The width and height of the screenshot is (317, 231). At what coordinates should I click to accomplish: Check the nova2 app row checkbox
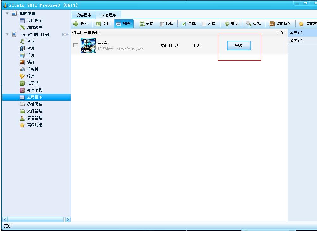pyautogui.click(x=76, y=45)
